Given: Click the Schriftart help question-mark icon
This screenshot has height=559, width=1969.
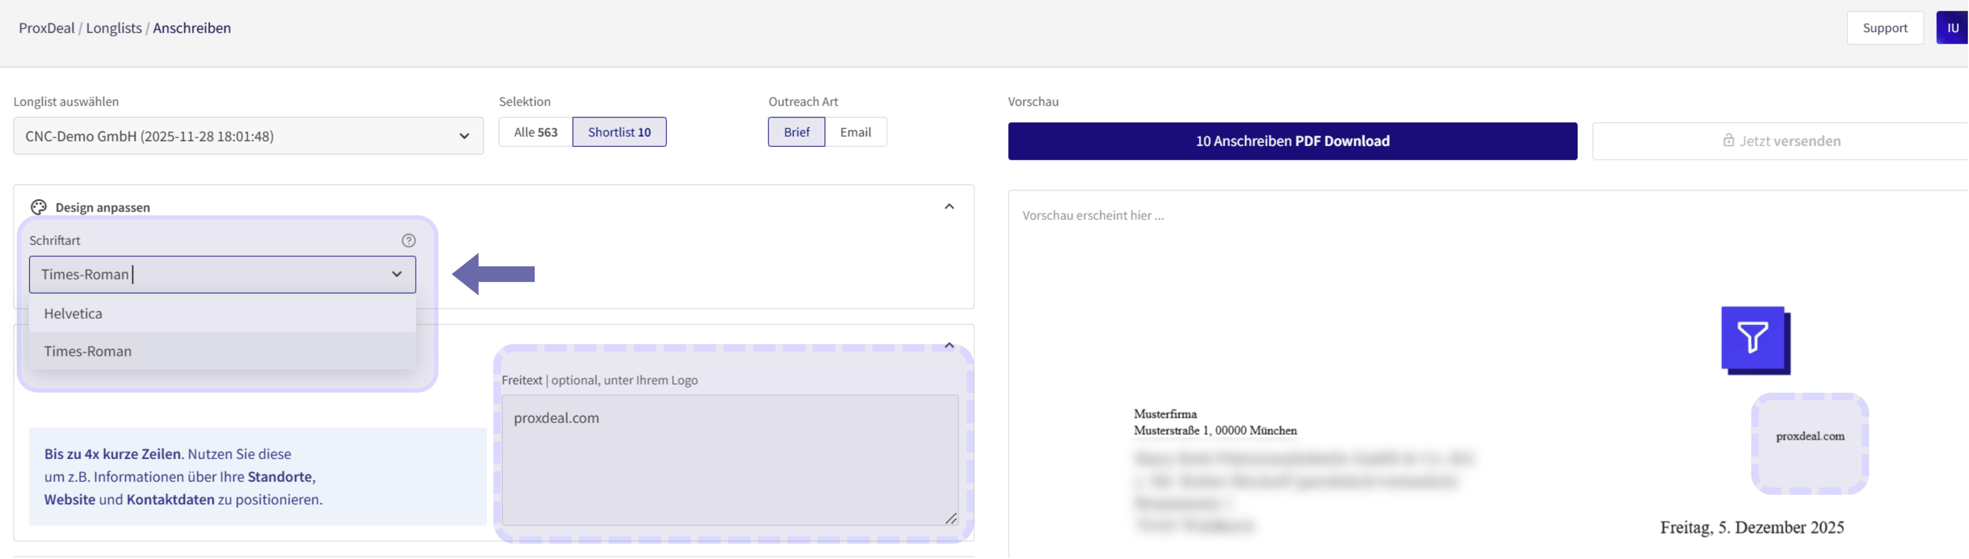Looking at the screenshot, I should click(x=409, y=240).
